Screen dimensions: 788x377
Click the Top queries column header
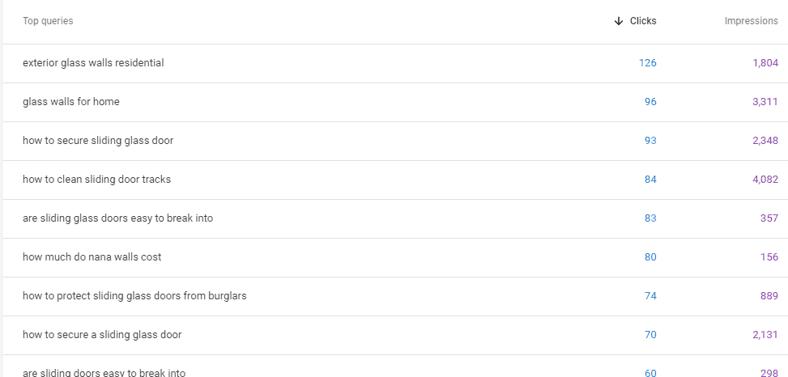(x=48, y=21)
